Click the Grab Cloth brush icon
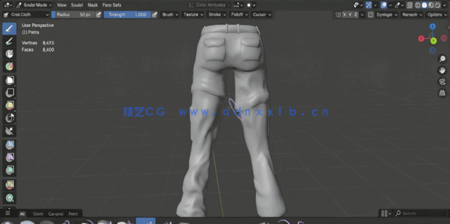The image size is (450, 224). [x=5, y=15]
